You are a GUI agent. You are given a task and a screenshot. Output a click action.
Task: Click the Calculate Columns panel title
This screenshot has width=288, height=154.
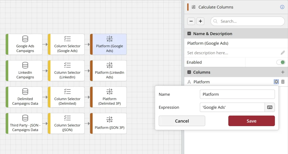pos(216,7)
